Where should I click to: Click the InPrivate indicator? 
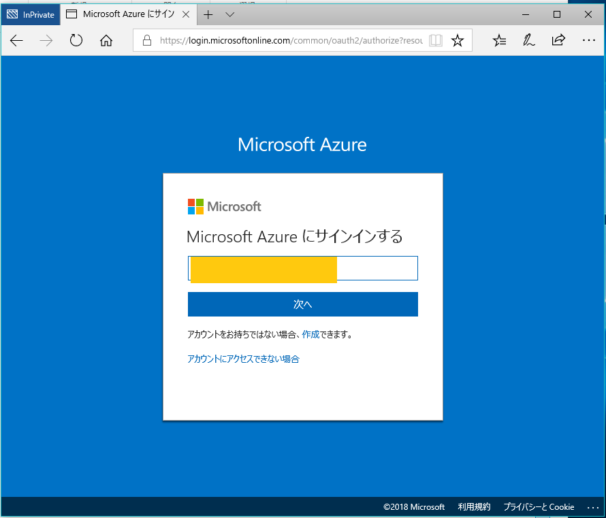(x=31, y=15)
